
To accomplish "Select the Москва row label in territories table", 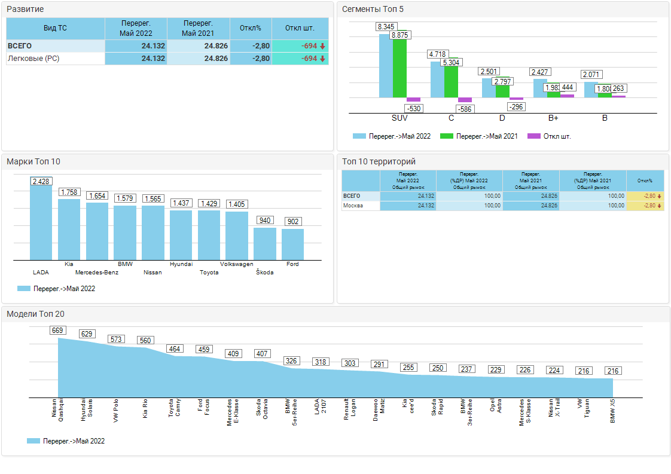I will coord(352,206).
